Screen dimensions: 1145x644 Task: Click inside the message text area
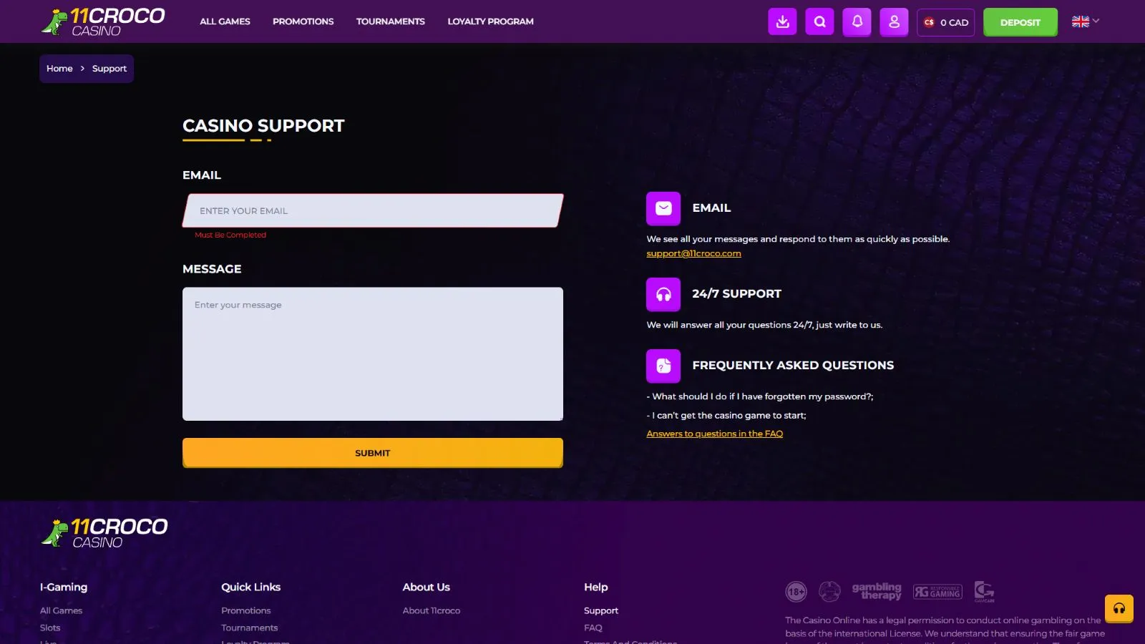tap(372, 354)
